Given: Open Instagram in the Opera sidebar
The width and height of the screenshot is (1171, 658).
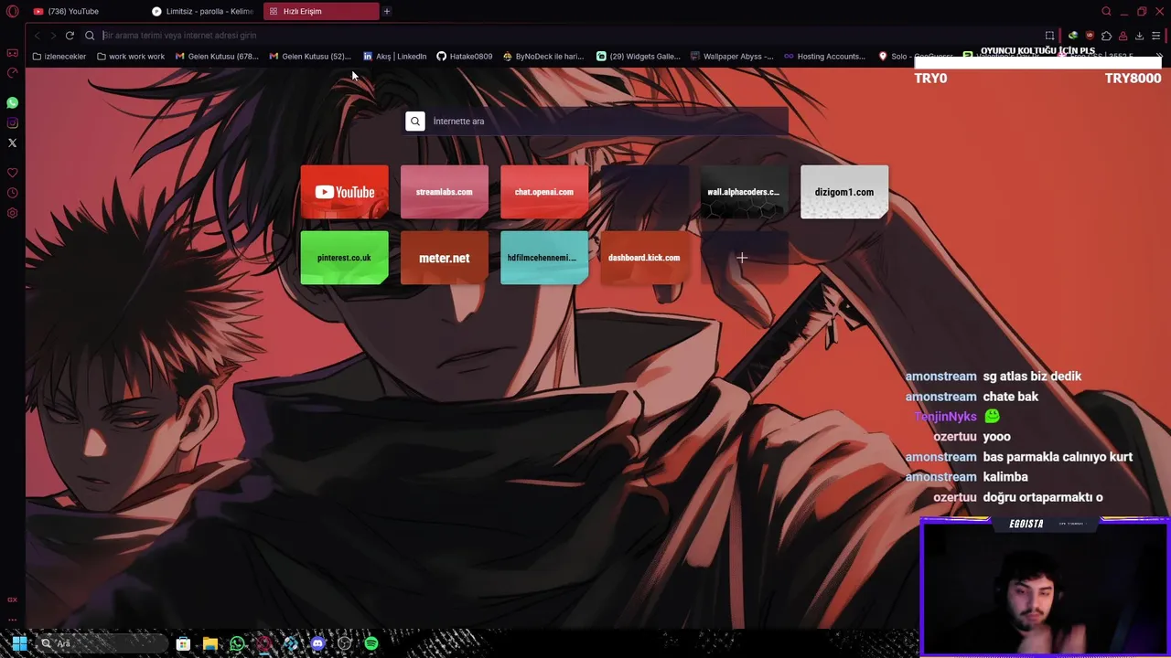Looking at the screenshot, I should [x=12, y=123].
